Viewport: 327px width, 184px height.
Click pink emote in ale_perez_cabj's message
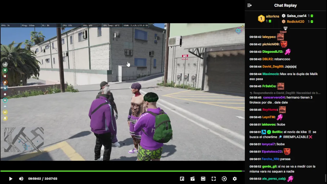click(x=290, y=179)
